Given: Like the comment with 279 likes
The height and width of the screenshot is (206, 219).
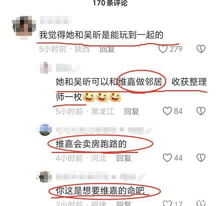Looking at the screenshot, I should pyautogui.click(x=163, y=49).
